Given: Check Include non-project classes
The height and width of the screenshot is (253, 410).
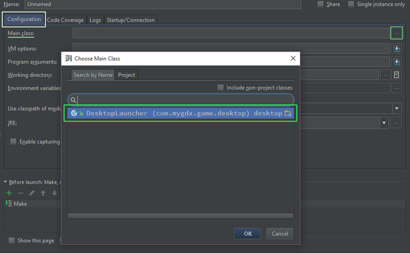Looking at the screenshot, I should click(220, 87).
